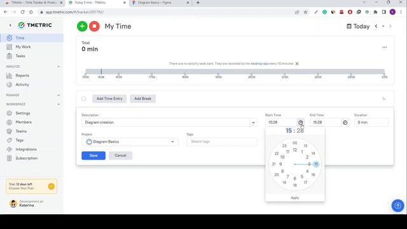Save the time entry
The width and height of the screenshot is (407, 229).
tap(93, 155)
